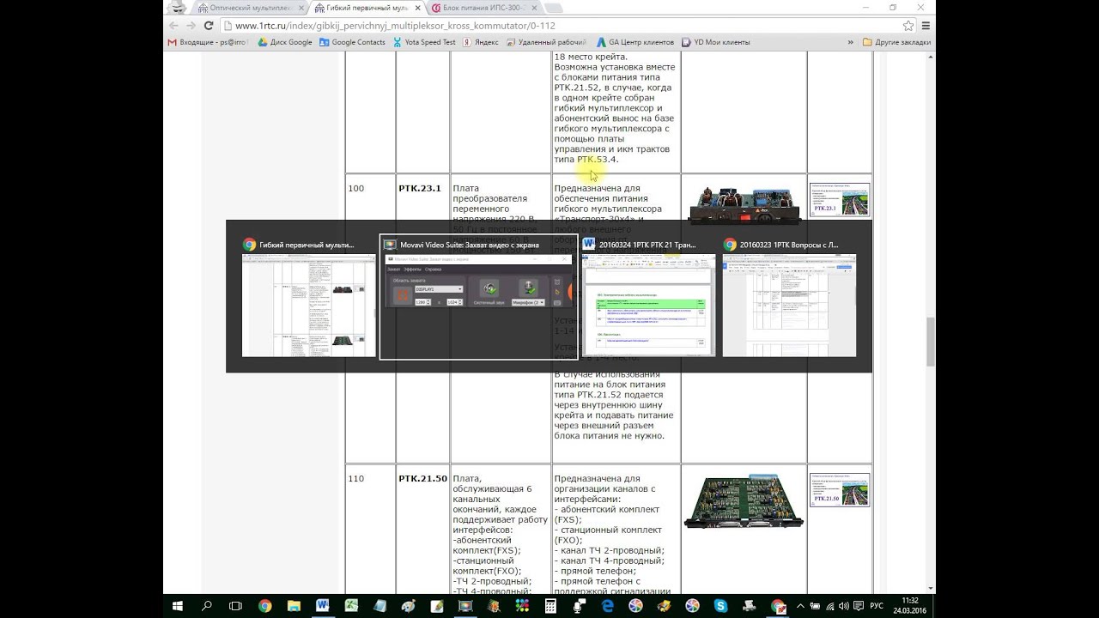The height and width of the screenshot is (618, 1099).
Task: Open the Яндекс bookmark
Action: point(480,42)
